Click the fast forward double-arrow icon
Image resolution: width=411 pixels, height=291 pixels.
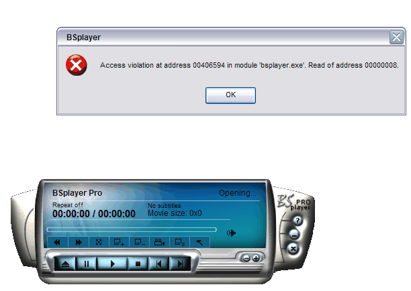pos(79,242)
